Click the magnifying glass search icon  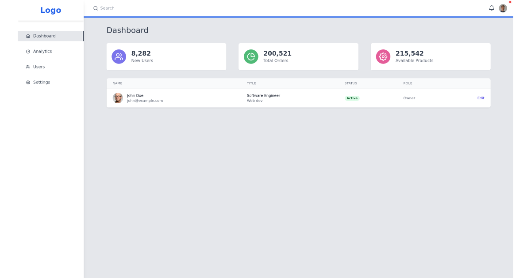coord(95,8)
